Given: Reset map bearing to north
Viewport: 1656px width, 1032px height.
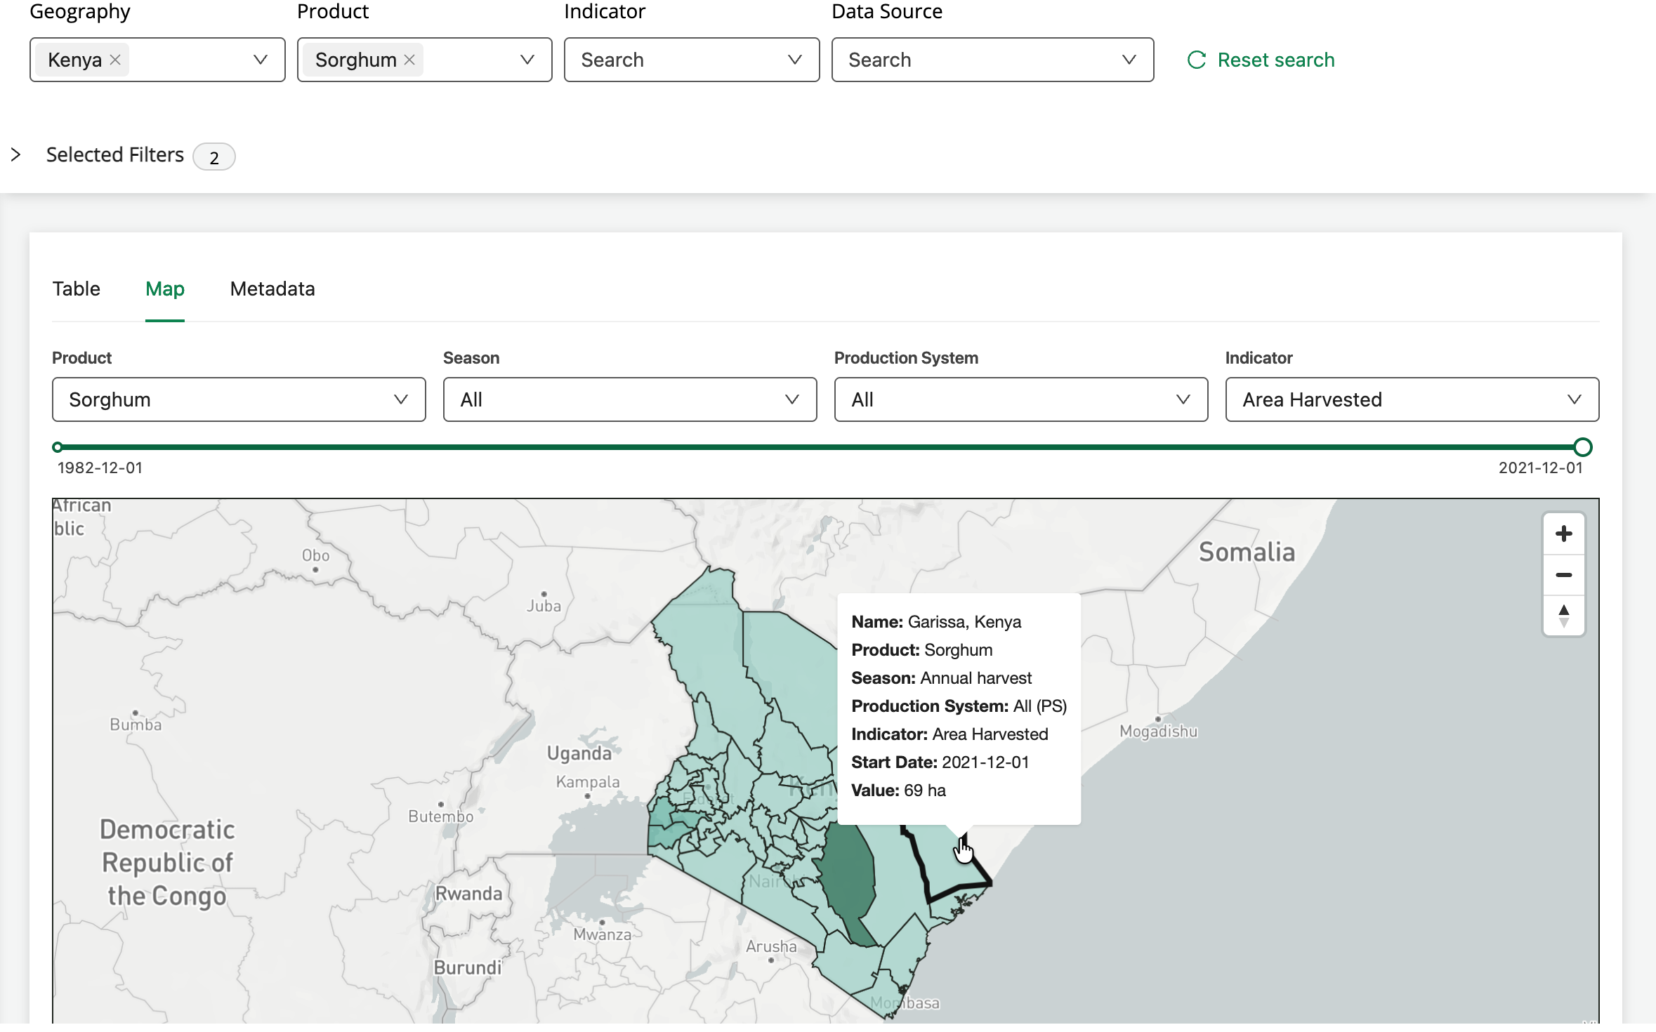Looking at the screenshot, I should [x=1563, y=616].
